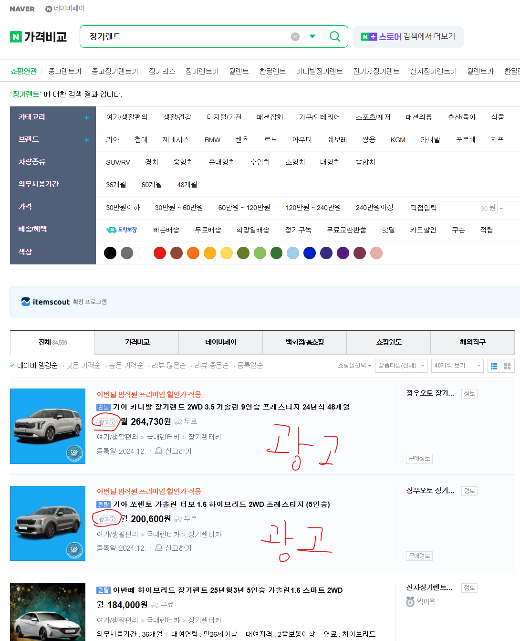
Task: Switch to list view icon
Action: click(494, 366)
